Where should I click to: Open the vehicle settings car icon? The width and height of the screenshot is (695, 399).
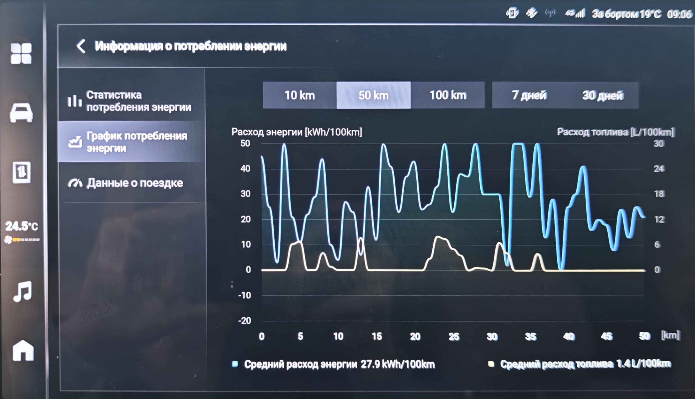[21, 113]
